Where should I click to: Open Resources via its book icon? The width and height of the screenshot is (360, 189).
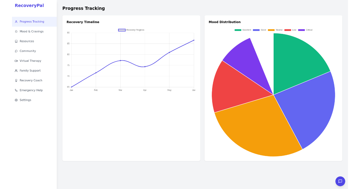pyautogui.click(x=16, y=41)
